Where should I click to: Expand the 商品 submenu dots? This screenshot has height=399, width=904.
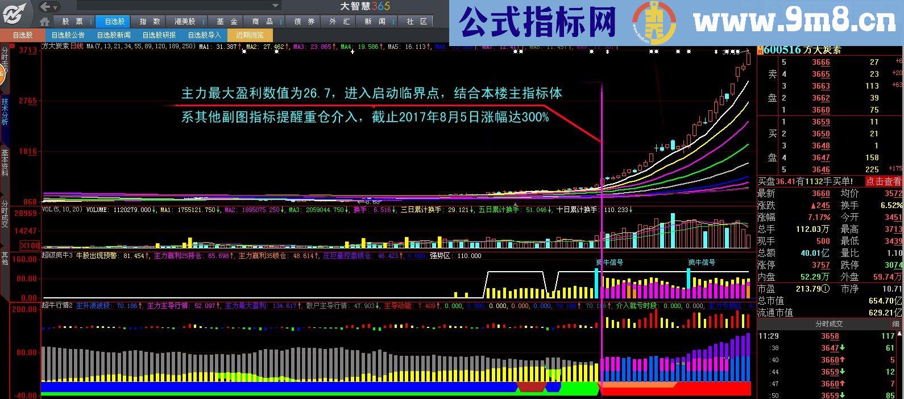(x=280, y=22)
